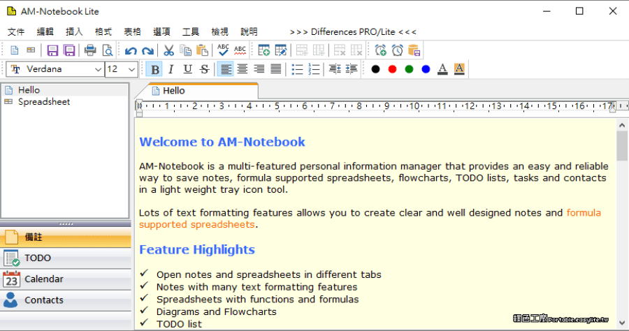Open the 選項 menu
This screenshot has height=331, width=629.
161,31
